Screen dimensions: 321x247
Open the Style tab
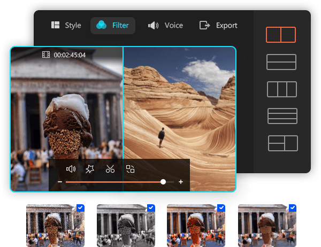(66, 25)
